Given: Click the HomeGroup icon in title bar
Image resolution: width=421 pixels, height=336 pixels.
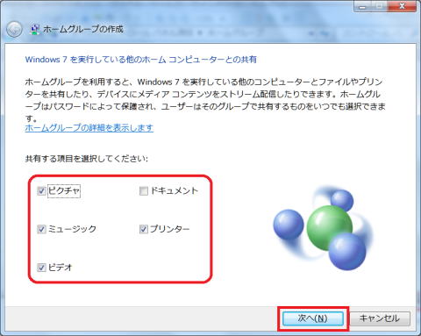Looking at the screenshot, I should pyautogui.click(x=35, y=30).
